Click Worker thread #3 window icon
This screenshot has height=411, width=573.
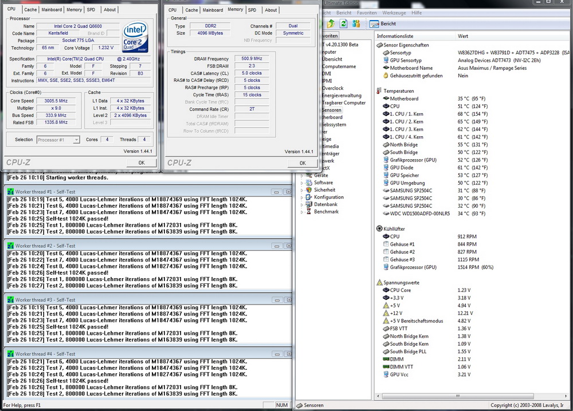tap(10, 300)
